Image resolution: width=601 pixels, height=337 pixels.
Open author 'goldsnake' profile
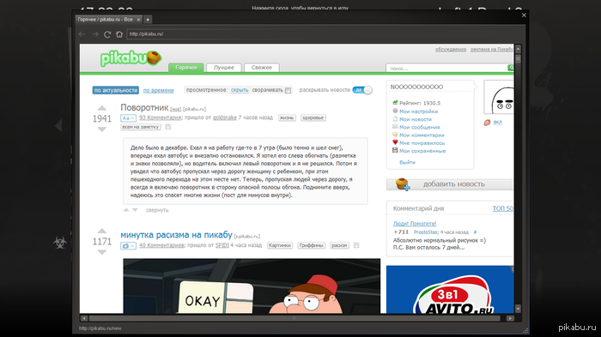225,117
